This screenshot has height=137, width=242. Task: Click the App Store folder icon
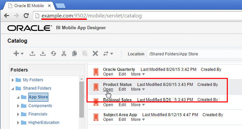pos(24,97)
